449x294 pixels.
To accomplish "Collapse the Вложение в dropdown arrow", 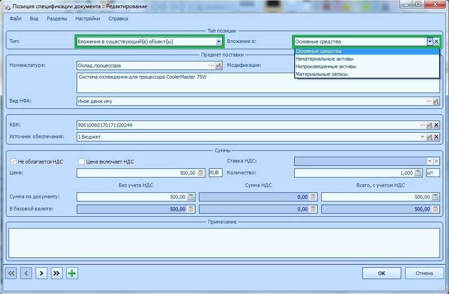I will point(430,42).
